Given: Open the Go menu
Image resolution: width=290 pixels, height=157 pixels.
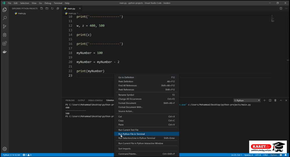Looking at the screenshot, I should [x=41, y=3].
